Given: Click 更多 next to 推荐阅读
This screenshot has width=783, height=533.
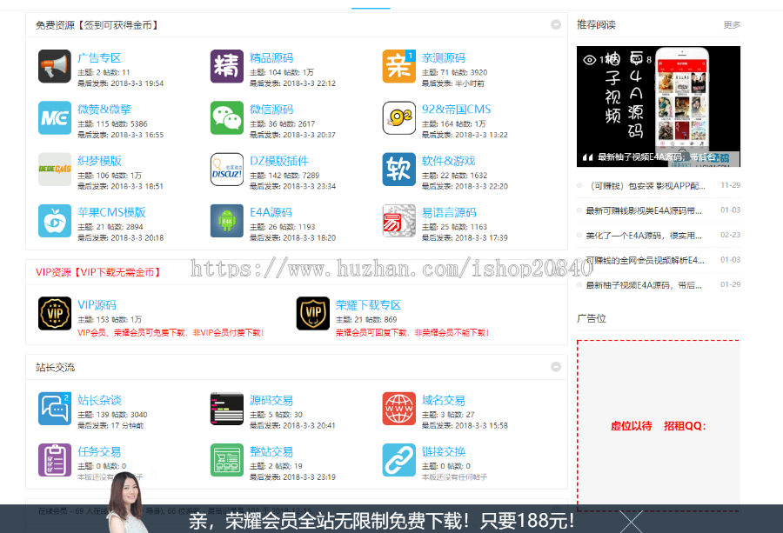Looking at the screenshot, I should coord(732,25).
